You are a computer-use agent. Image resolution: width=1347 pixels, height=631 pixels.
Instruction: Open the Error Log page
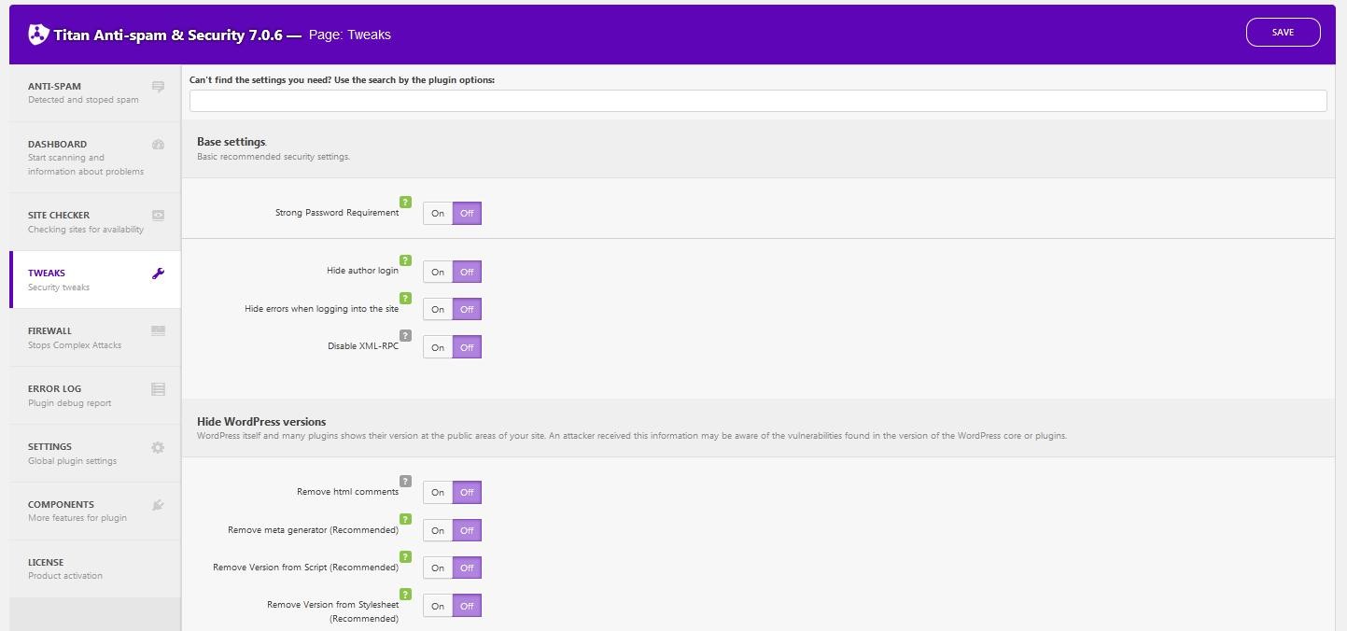click(x=95, y=395)
